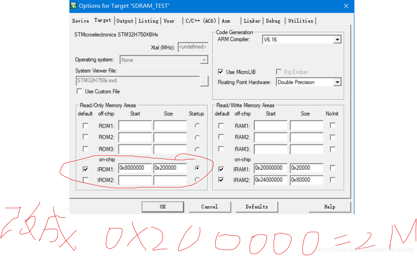Select the ROM2 Startup radio button
The height and width of the screenshot is (256, 417).
197,137
